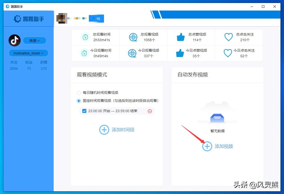Toggle the checkbox for the 23:00:00 time slot
284x194 pixels.
[84, 111]
